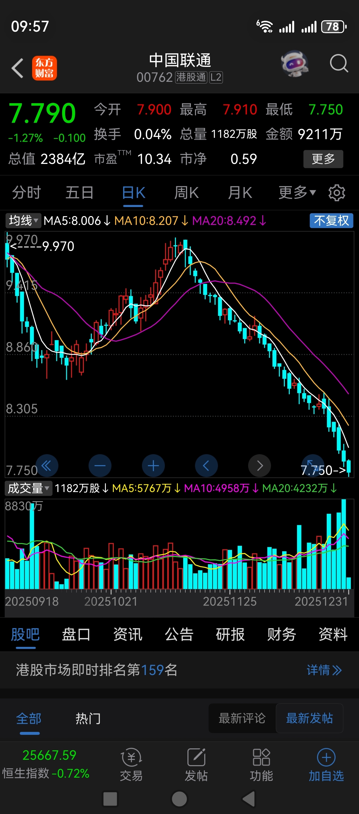Select 全部 posts filter
The image size is (359, 814).
pos(29,719)
